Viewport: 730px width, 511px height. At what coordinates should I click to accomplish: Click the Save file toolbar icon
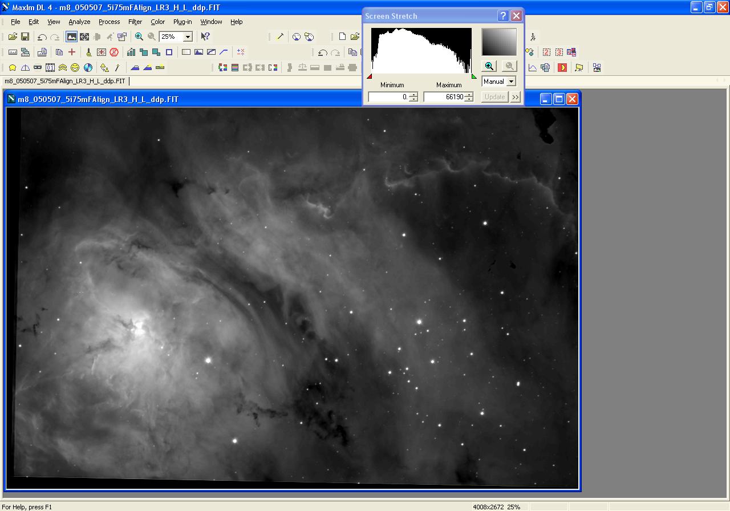[25, 36]
